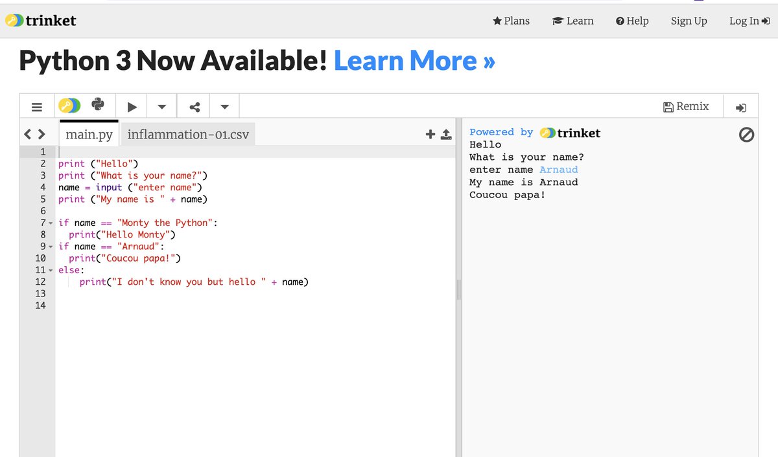Click the next file right chevron
This screenshot has width=778, height=457.
click(41, 135)
